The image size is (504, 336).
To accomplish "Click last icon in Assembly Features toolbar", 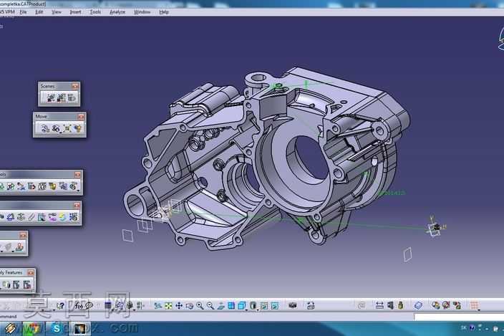I will (x=27, y=284).
